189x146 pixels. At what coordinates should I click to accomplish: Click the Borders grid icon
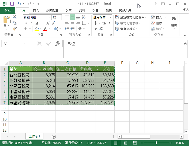point(25,29)
